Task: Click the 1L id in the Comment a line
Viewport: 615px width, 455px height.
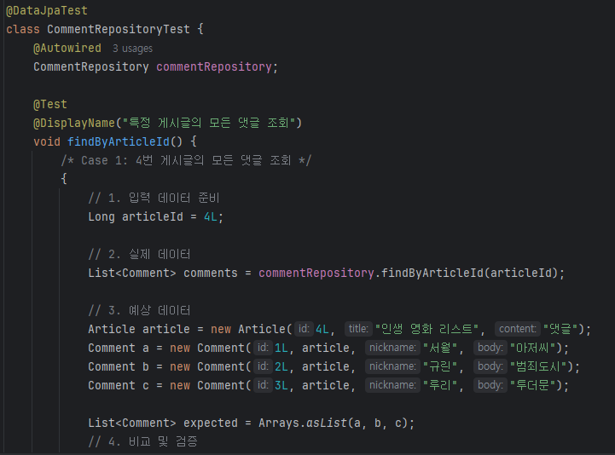Action: coord(281,348)
